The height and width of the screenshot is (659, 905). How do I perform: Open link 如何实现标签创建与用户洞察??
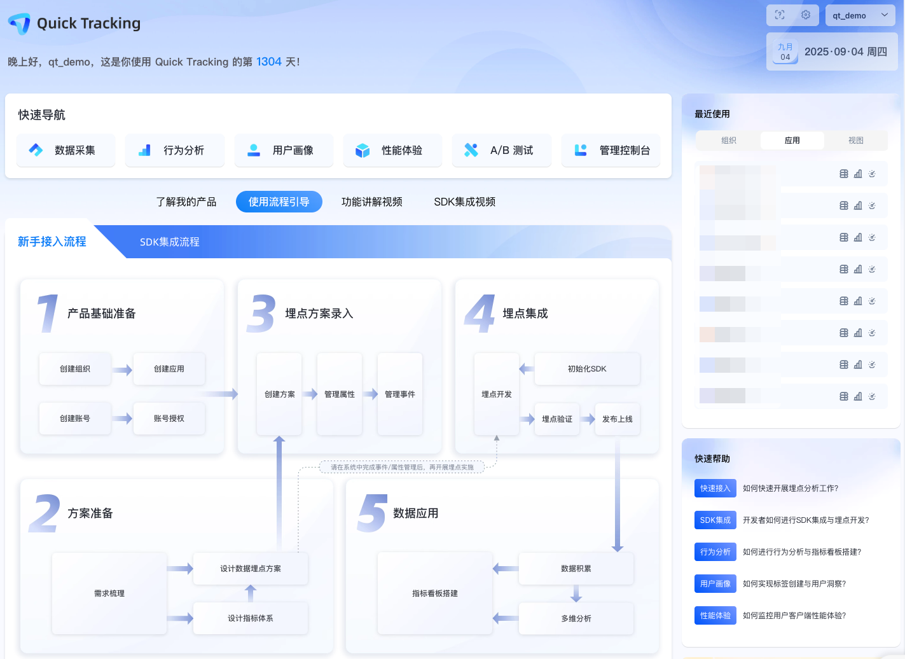pos(794,584)
